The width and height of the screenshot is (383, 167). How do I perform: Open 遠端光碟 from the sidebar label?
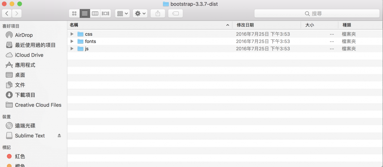25,126
